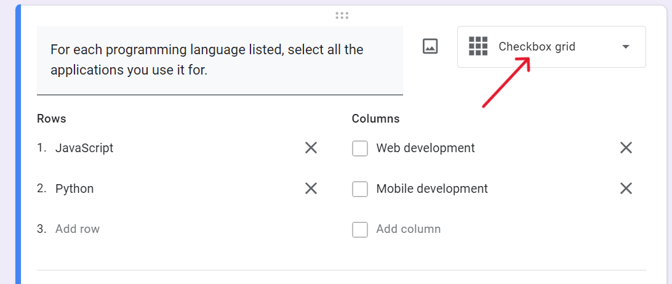Remove the JavaScript row
Screen dimensions: 672x284
click(311, 148)
